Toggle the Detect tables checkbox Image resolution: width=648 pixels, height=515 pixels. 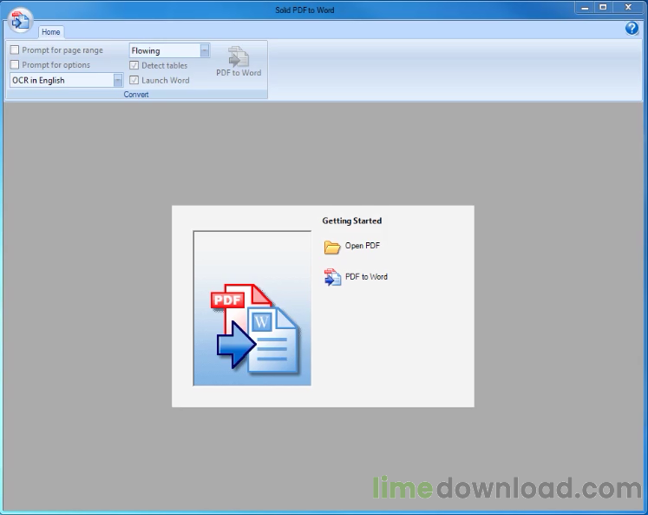coord(134,65)
